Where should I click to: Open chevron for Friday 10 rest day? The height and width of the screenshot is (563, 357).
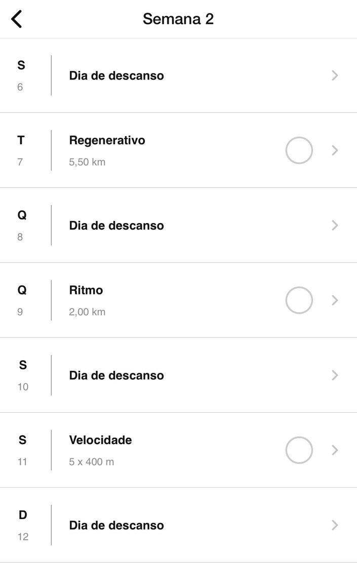334,375
